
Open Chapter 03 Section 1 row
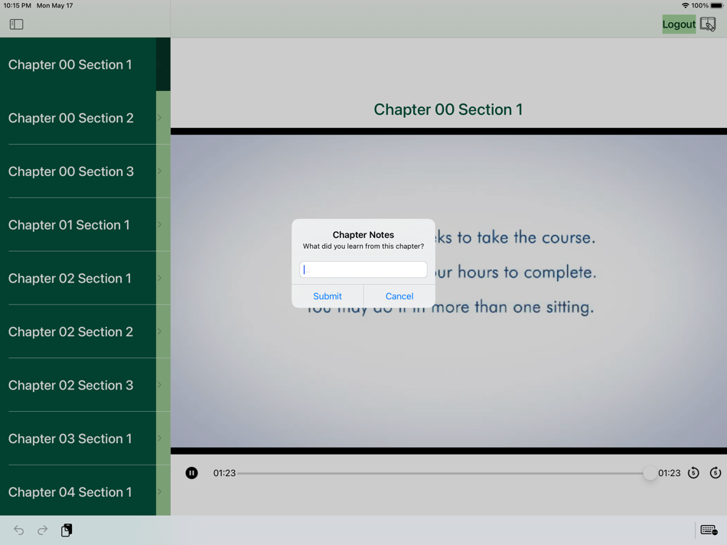(85, 439)
